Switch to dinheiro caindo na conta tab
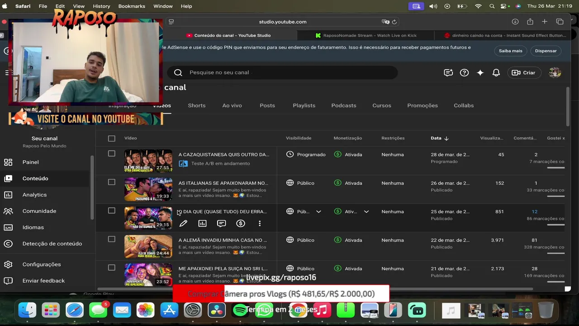The image size is (579, 326). (x=505, y=35)
